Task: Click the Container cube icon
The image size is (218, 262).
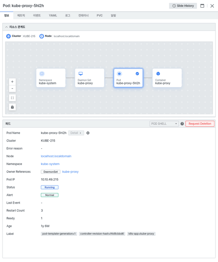Action: click(x=158, y=73)
